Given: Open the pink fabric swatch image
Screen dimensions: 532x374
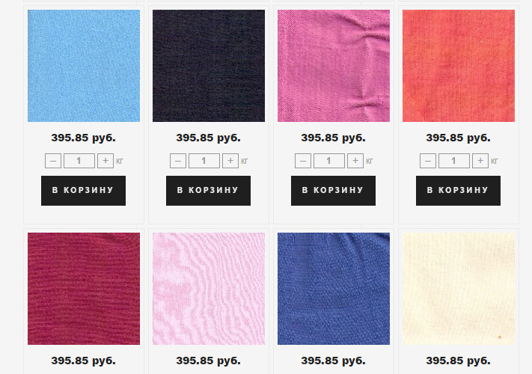Looking at the screenshot, I should click(x=334, y=66).
